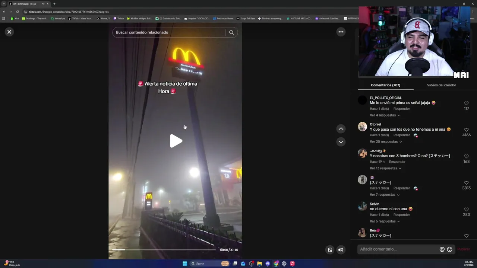Reload the page in browser
The image size is (477, 268).
[x=17, y=12]
